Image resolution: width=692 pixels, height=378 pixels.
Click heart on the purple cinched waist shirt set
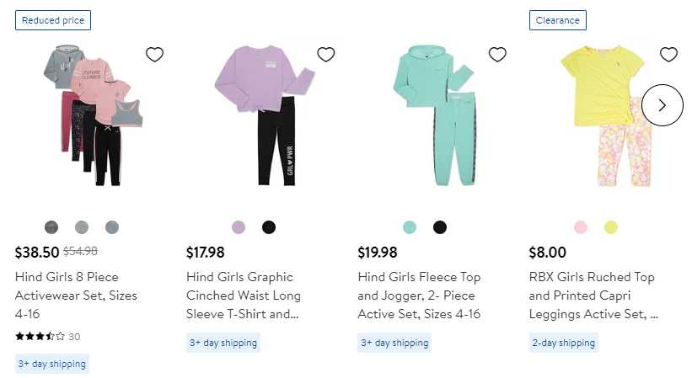[x=326, y=55]
